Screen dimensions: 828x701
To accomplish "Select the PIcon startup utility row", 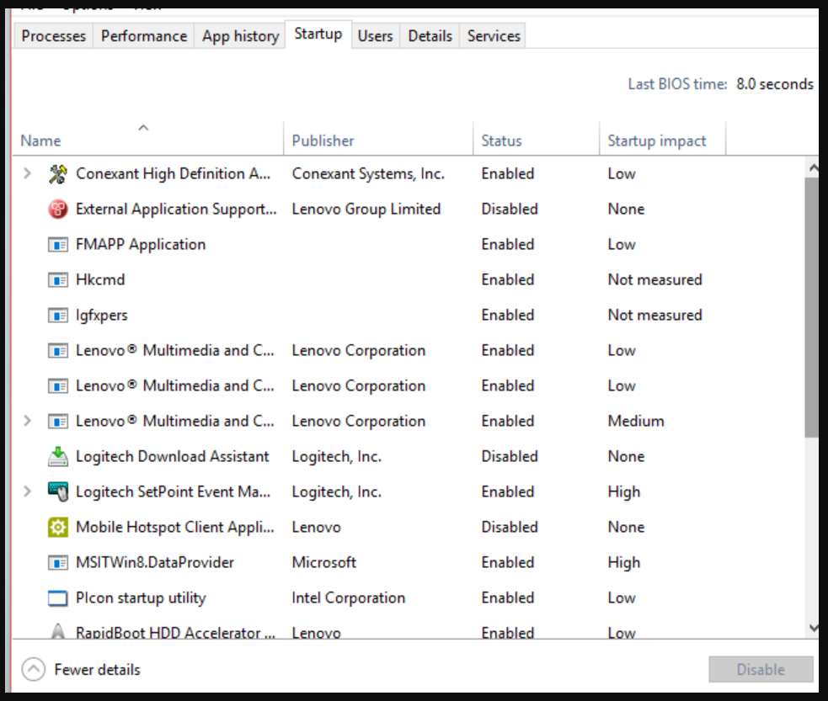I will [409, 597].
